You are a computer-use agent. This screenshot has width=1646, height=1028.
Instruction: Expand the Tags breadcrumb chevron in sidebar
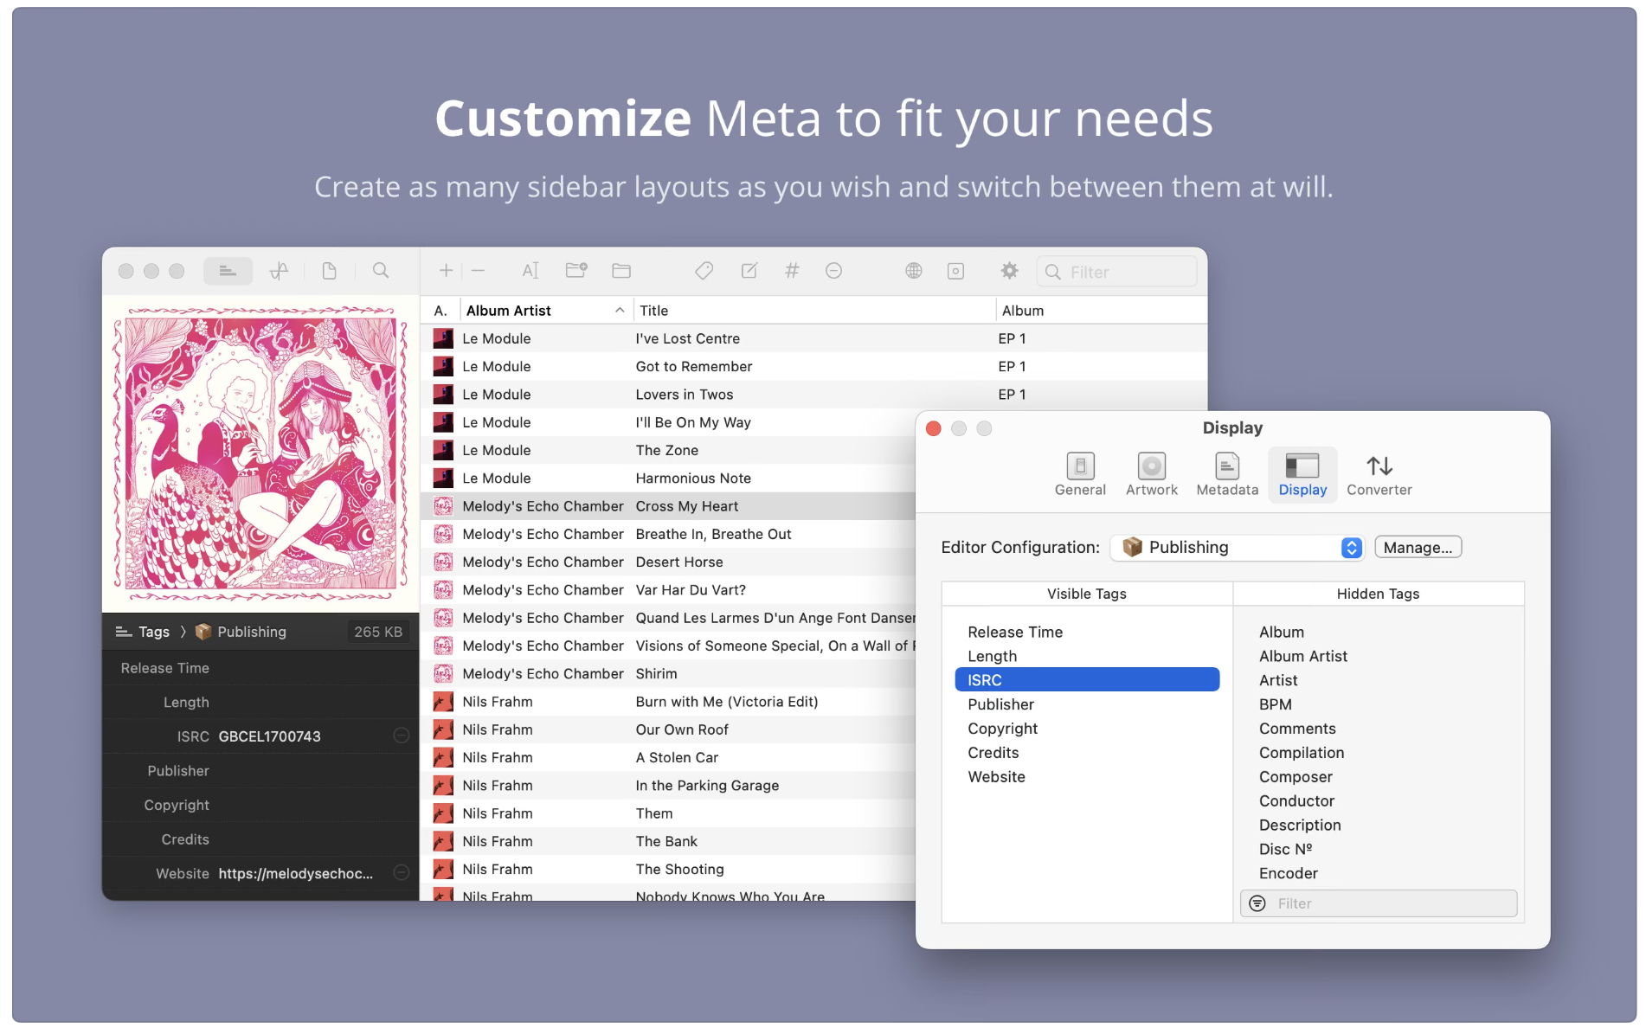coord(184,632)
